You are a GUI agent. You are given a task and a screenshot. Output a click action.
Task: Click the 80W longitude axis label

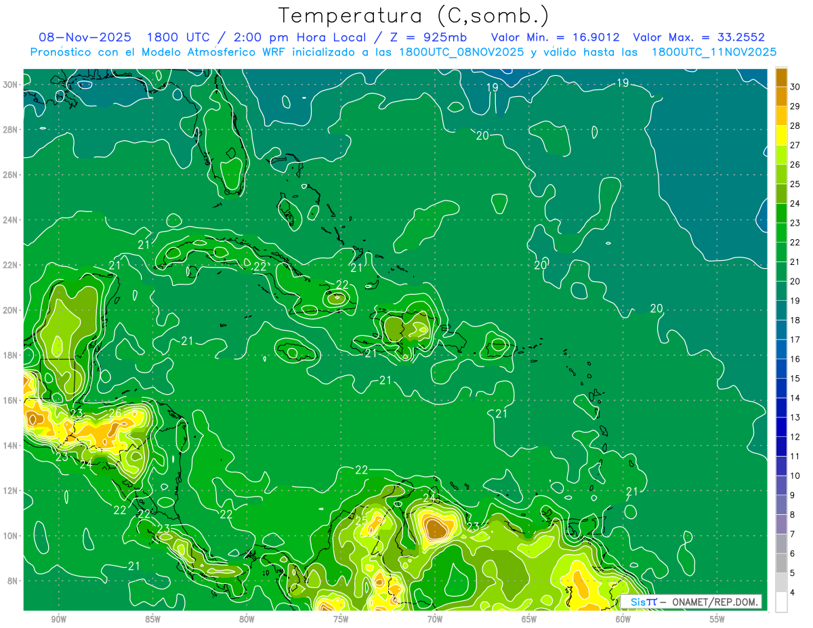247,619
